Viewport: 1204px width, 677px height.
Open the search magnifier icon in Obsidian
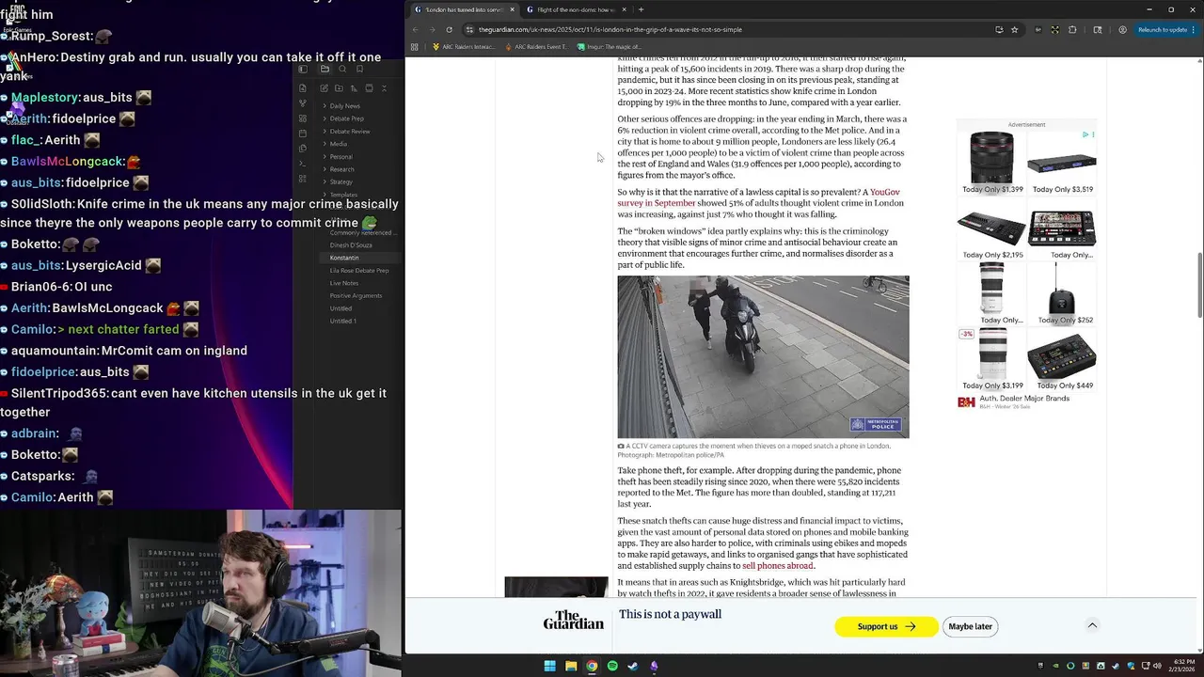tap(342, 69)
